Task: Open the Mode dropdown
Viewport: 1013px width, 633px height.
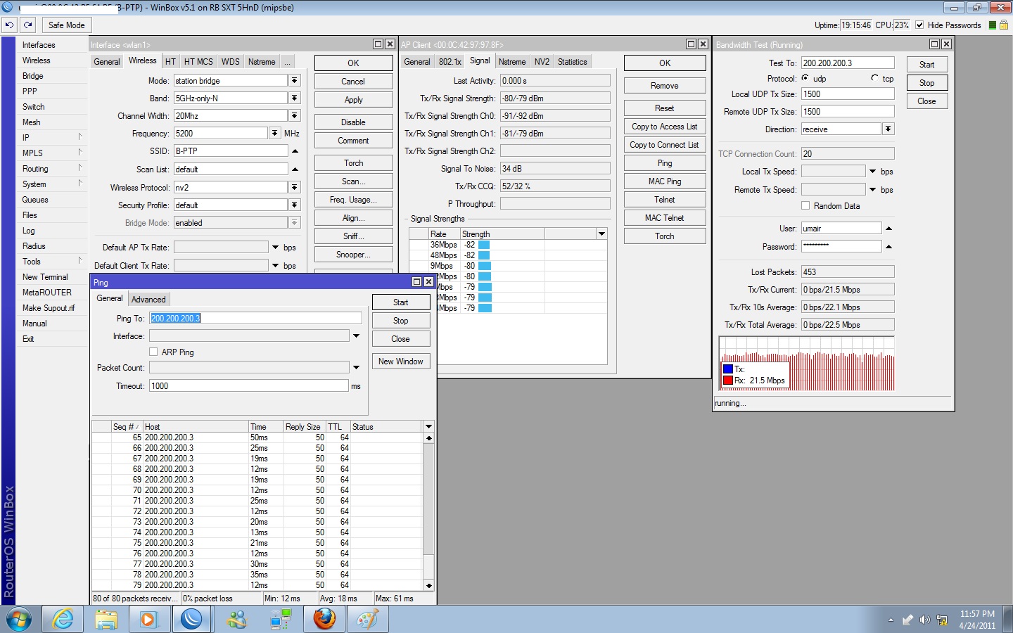Action: coord(295,80)
